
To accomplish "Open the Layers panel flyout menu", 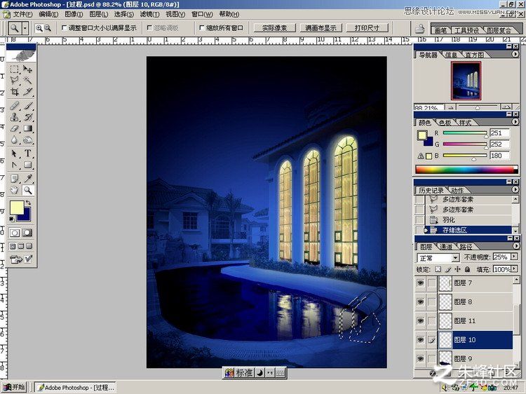I will [x=515, y=246].
